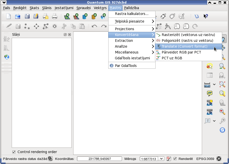Click the scale value field 1:6877313
Image resolution: width=229 pixels, height=164 pixels.
point(149,159)
